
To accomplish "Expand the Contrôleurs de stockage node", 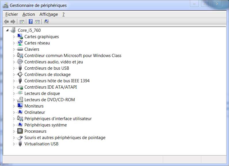I will 14,75.
